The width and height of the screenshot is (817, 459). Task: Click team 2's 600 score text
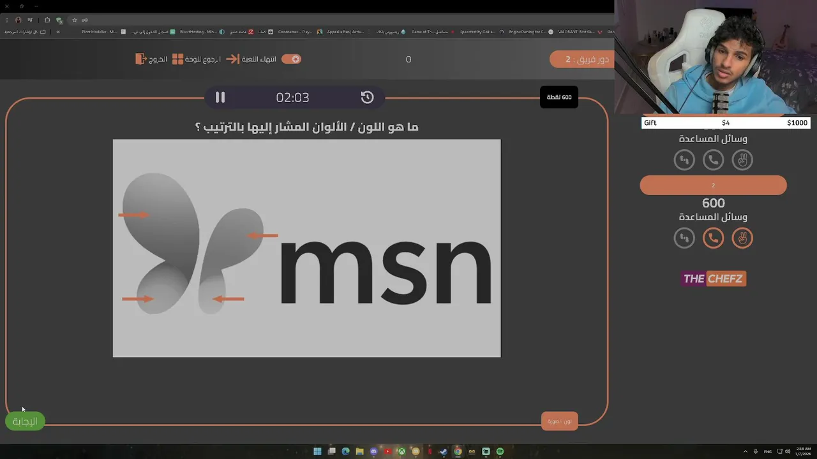point(713,203)
